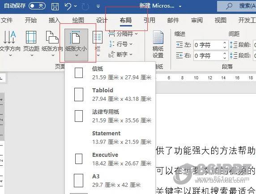This screenshot has height=194, width=256.
Task: Expand the 断字 hyphenation dropdown
Action: [120, 54]
